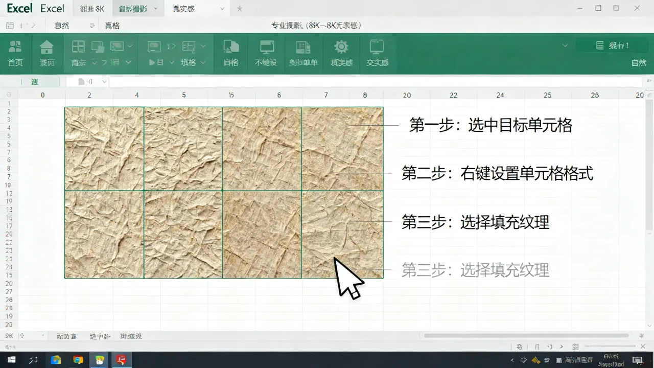This screenshot has width=654, height=368.
Task: Click column header 22
Action: click(x=453, y=95)
